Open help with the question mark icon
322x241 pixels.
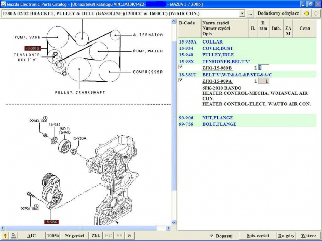[x=5, y=236]
